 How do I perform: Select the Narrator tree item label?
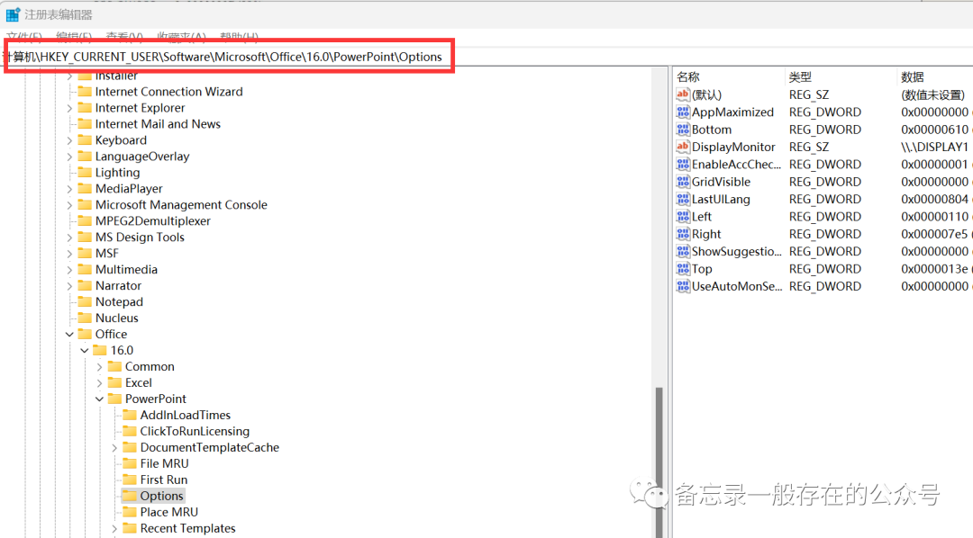(118, 285)
